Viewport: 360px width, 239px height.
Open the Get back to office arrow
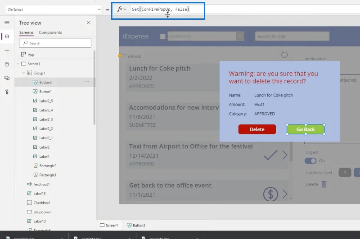[x=285, y=194]
